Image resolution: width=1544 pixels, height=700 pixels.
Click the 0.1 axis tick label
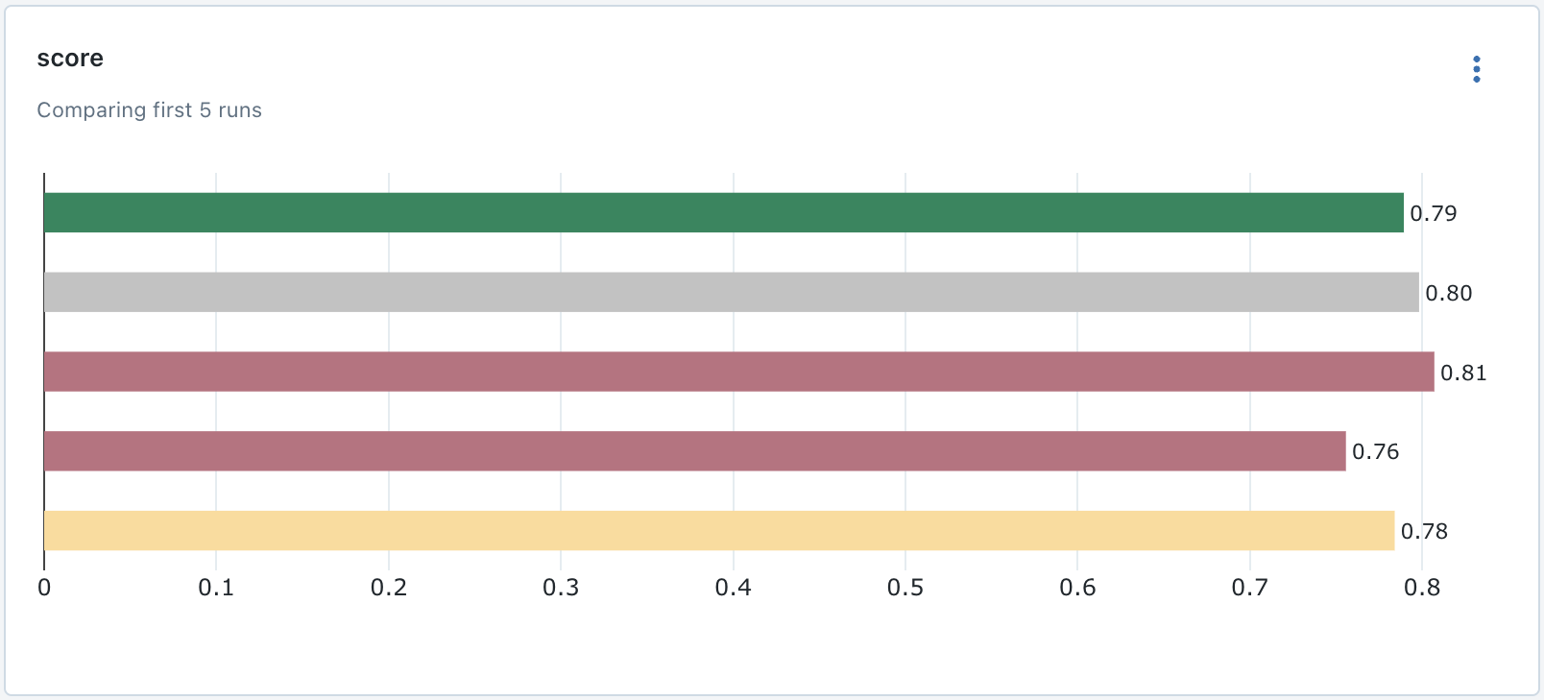(216, 585)
